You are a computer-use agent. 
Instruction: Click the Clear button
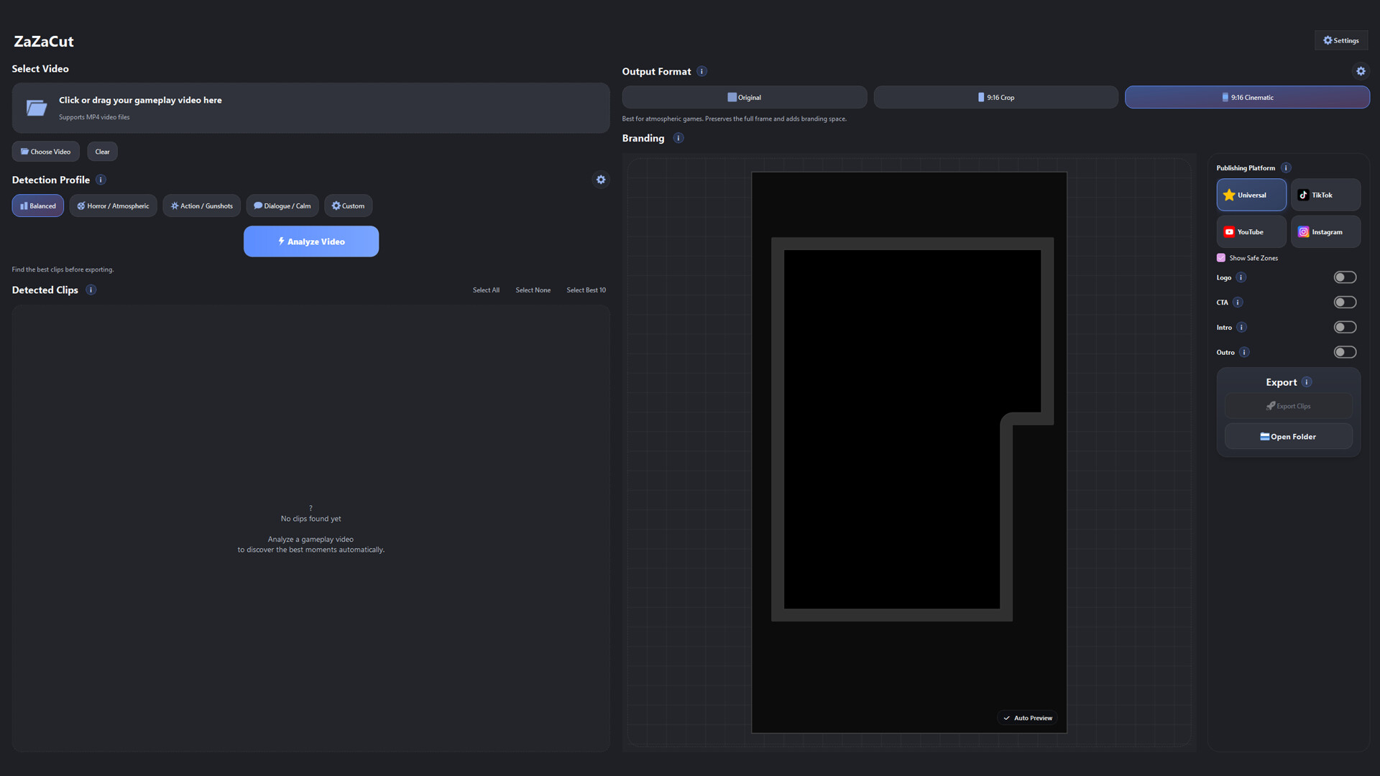click(102, 152)
